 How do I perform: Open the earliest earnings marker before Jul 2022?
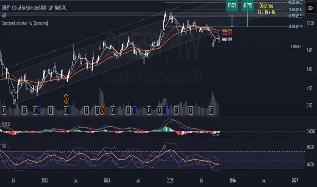[x=4, y=111]
